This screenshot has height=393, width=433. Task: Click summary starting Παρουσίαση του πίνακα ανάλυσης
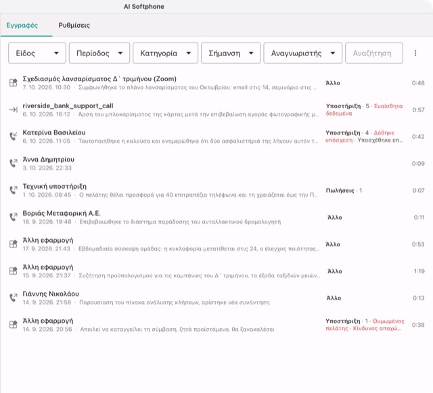point(175,302)
